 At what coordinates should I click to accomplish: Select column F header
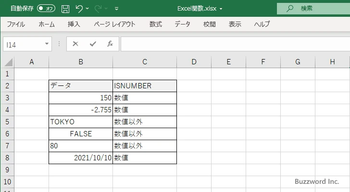click(263, 62)
